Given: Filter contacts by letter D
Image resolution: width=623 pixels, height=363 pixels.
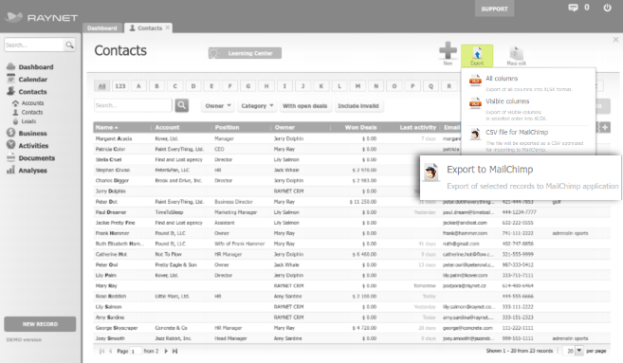Looking at the screenshot, I should point(193,86).
